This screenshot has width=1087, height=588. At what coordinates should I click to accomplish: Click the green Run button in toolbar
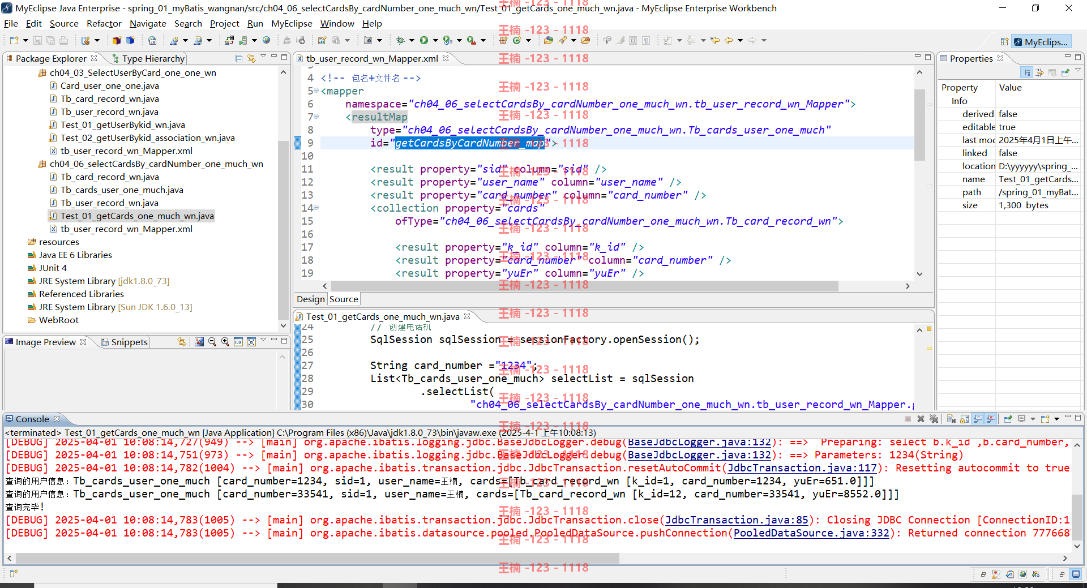tap(424, 40)
